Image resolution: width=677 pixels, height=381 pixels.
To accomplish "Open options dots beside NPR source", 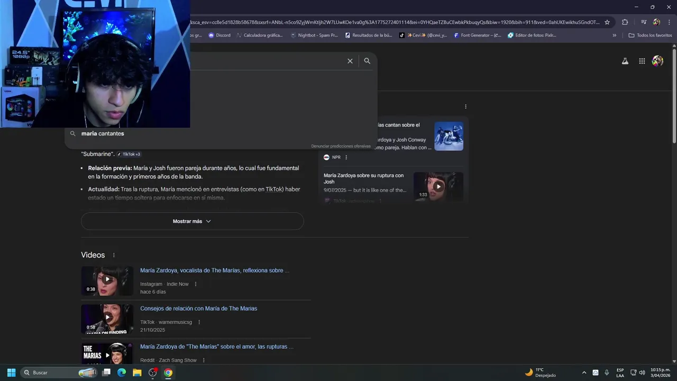I will click(x=346, y=157).
